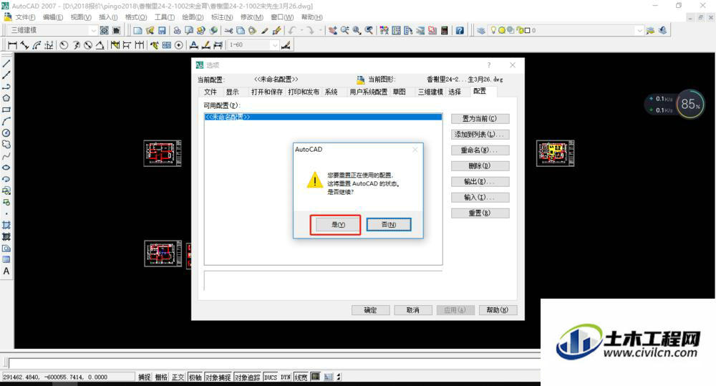Select <<未命名配置>> in available profiles list
716x386 pixels.
coord(323,117)
